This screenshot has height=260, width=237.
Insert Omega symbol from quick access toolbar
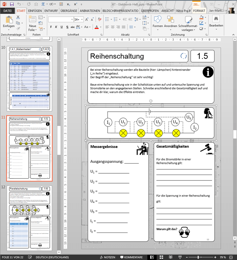(36, 4)
